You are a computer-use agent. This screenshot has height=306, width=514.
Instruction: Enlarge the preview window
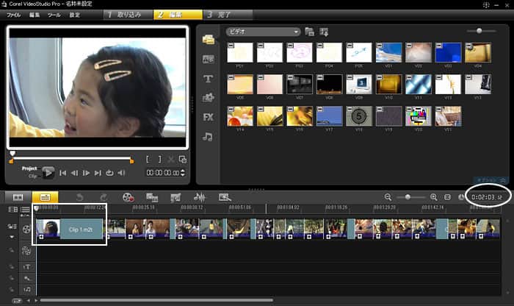[183, 160]
